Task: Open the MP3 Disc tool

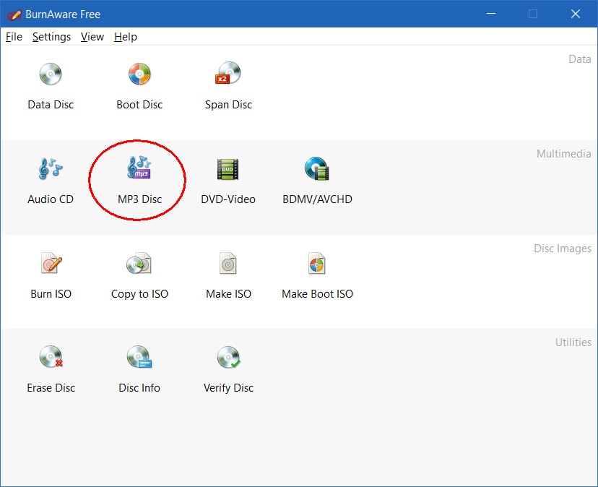Action: pyautogui.click(x=139, y=181)
